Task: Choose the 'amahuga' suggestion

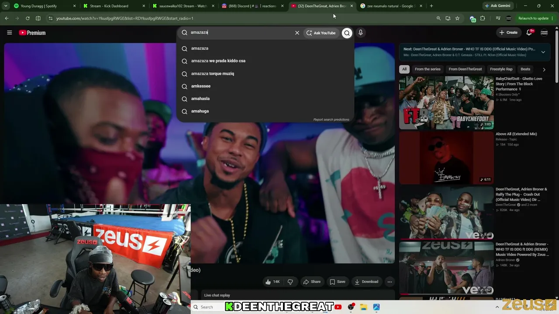Action: (265, 111)
